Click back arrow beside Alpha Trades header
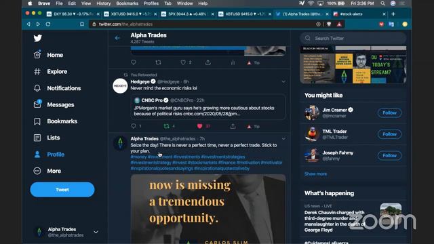The image size is (434, 244). pyautogui.click(x=117, y=38)
